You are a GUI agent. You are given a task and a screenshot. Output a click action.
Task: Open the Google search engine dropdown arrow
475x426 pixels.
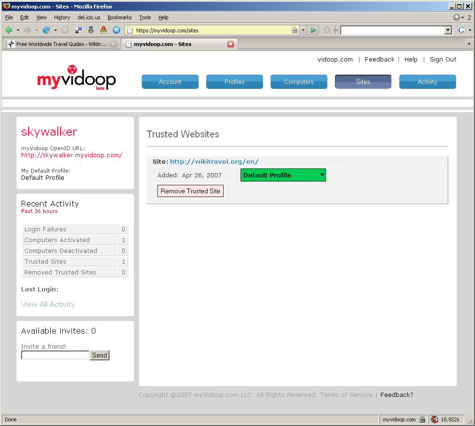(470, 30)
